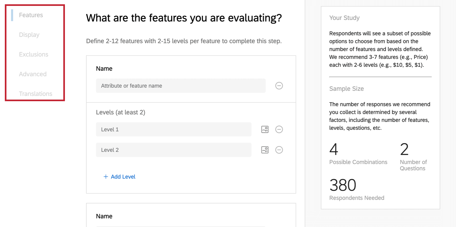This screenshot has width=456, height=227.
Task: Click the Levels (at least 2) label
Action: coord(120,112)
